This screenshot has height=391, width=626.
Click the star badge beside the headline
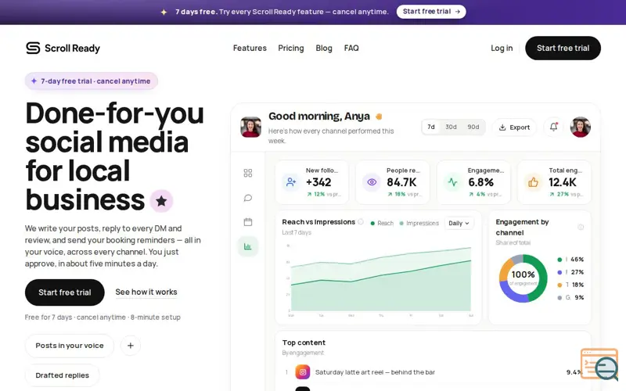(x=161, y=201)
